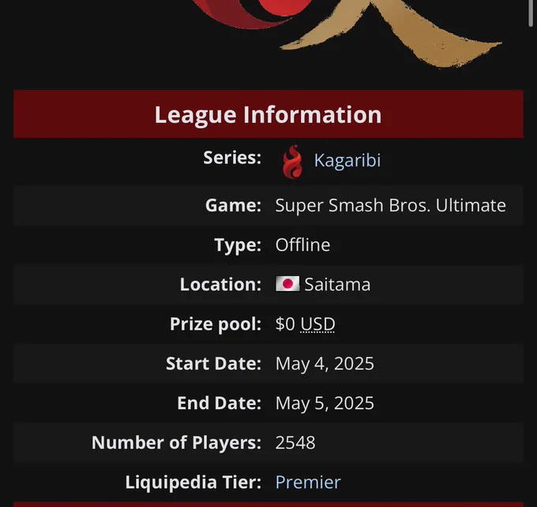Viewport: 537px width, 507px height.
Task: Click the End Date value May 5, 2025
Action: click(x=325, y=403)
